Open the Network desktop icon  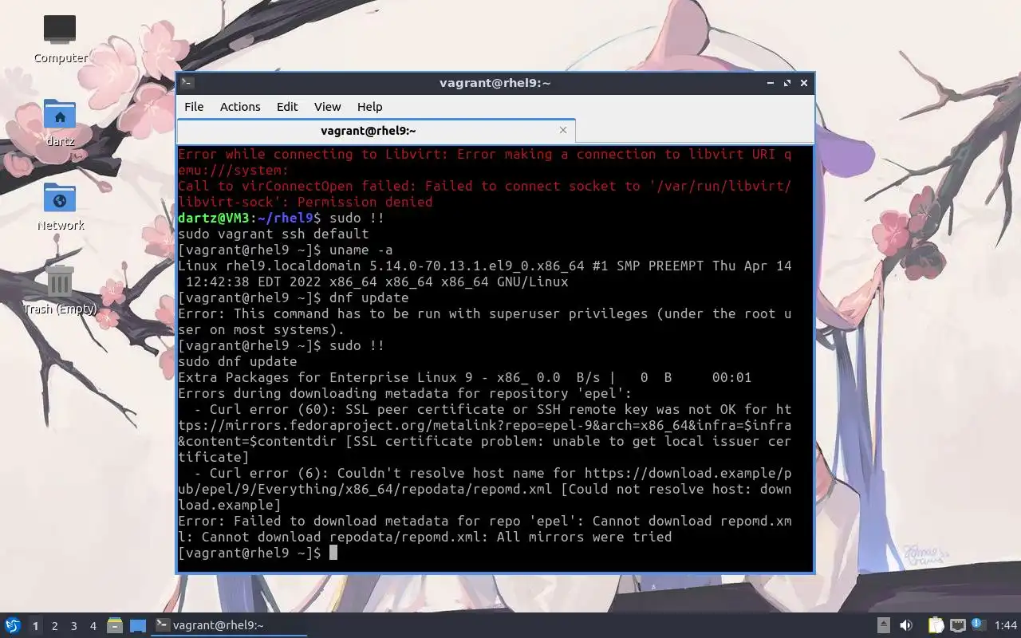point(60,207)
